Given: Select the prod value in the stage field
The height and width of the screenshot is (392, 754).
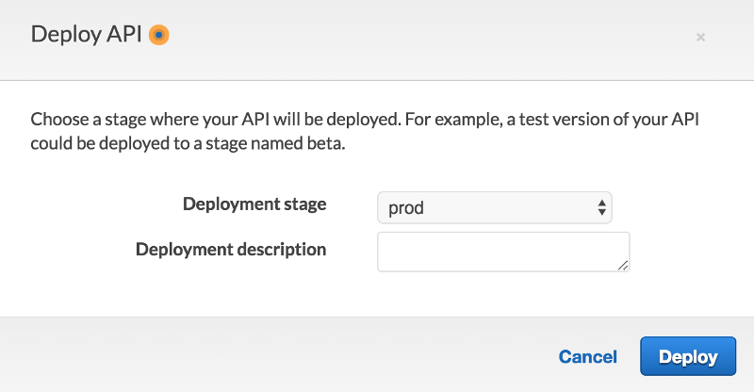Looking at the screenshot, I should click(406, 208).
